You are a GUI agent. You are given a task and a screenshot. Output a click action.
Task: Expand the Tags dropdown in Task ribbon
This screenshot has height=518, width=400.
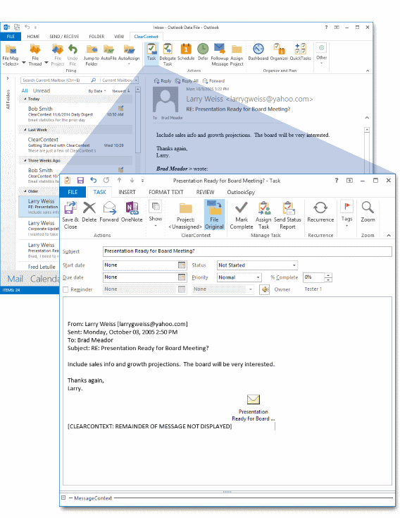[x=347, y=213]
